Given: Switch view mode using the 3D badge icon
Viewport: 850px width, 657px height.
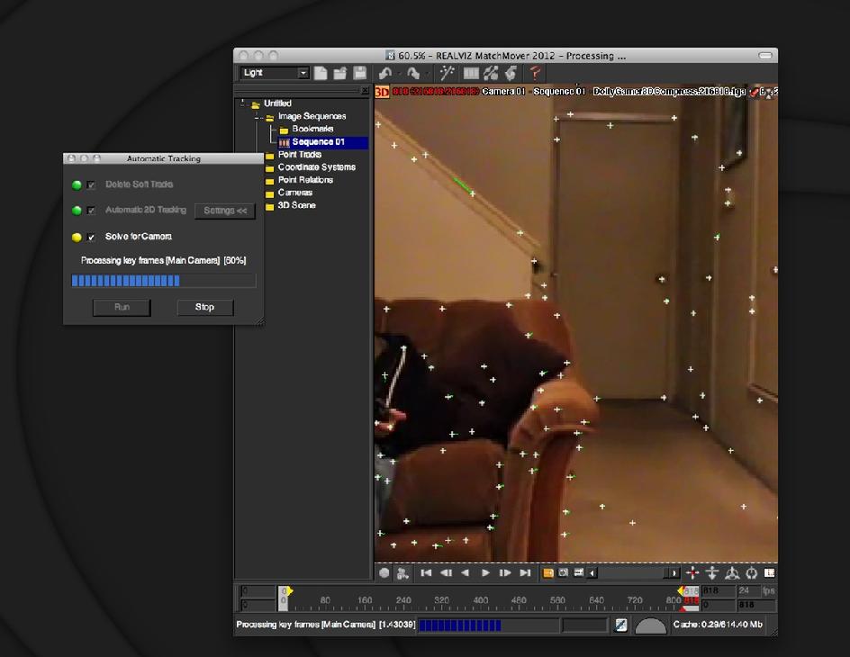Looking at the screenshot, I should click(382, 92).
